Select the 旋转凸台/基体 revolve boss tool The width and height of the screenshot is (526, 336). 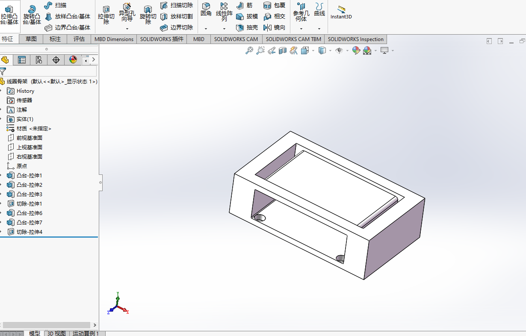point(32,15)
